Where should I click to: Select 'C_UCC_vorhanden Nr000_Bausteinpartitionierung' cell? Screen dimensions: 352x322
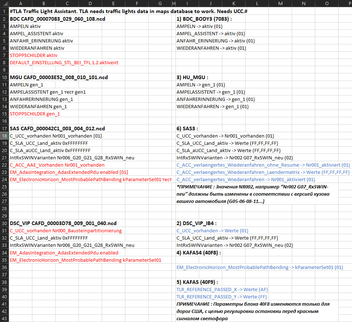pos(65,231)
